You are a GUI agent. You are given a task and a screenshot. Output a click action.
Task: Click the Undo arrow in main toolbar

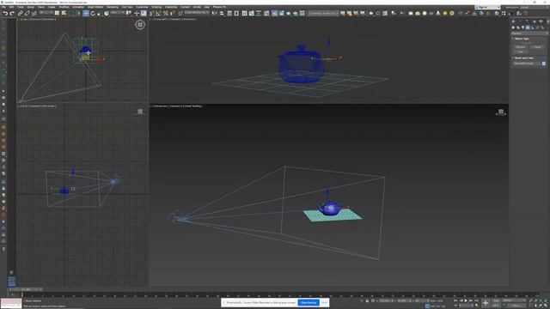click(5, 14)
